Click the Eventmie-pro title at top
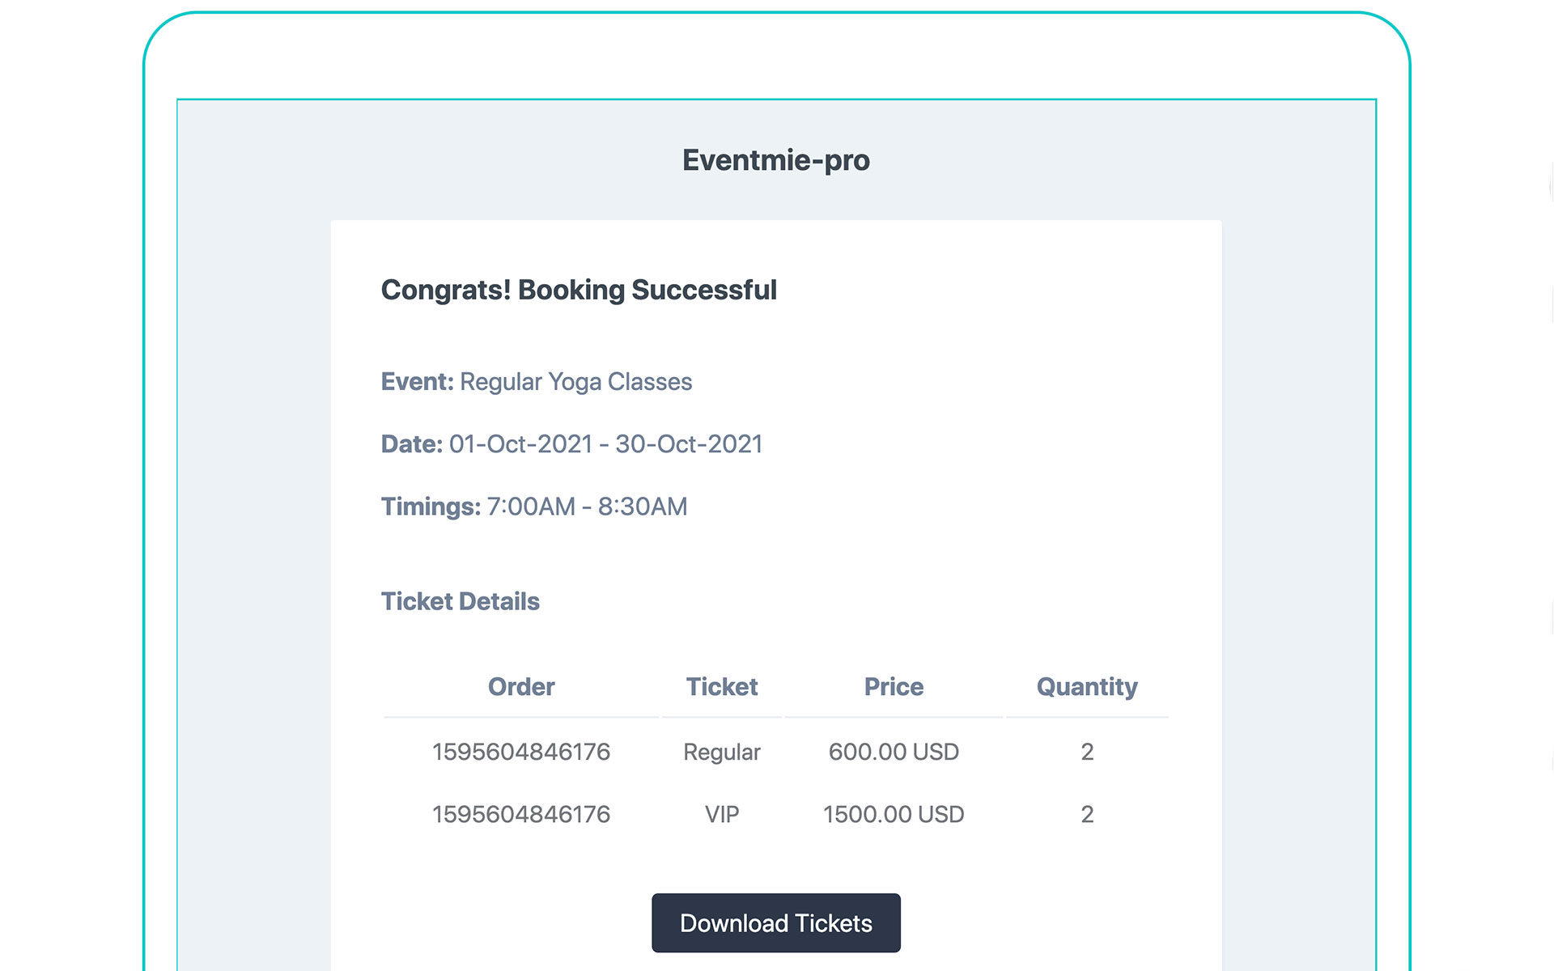 [775, 160]
